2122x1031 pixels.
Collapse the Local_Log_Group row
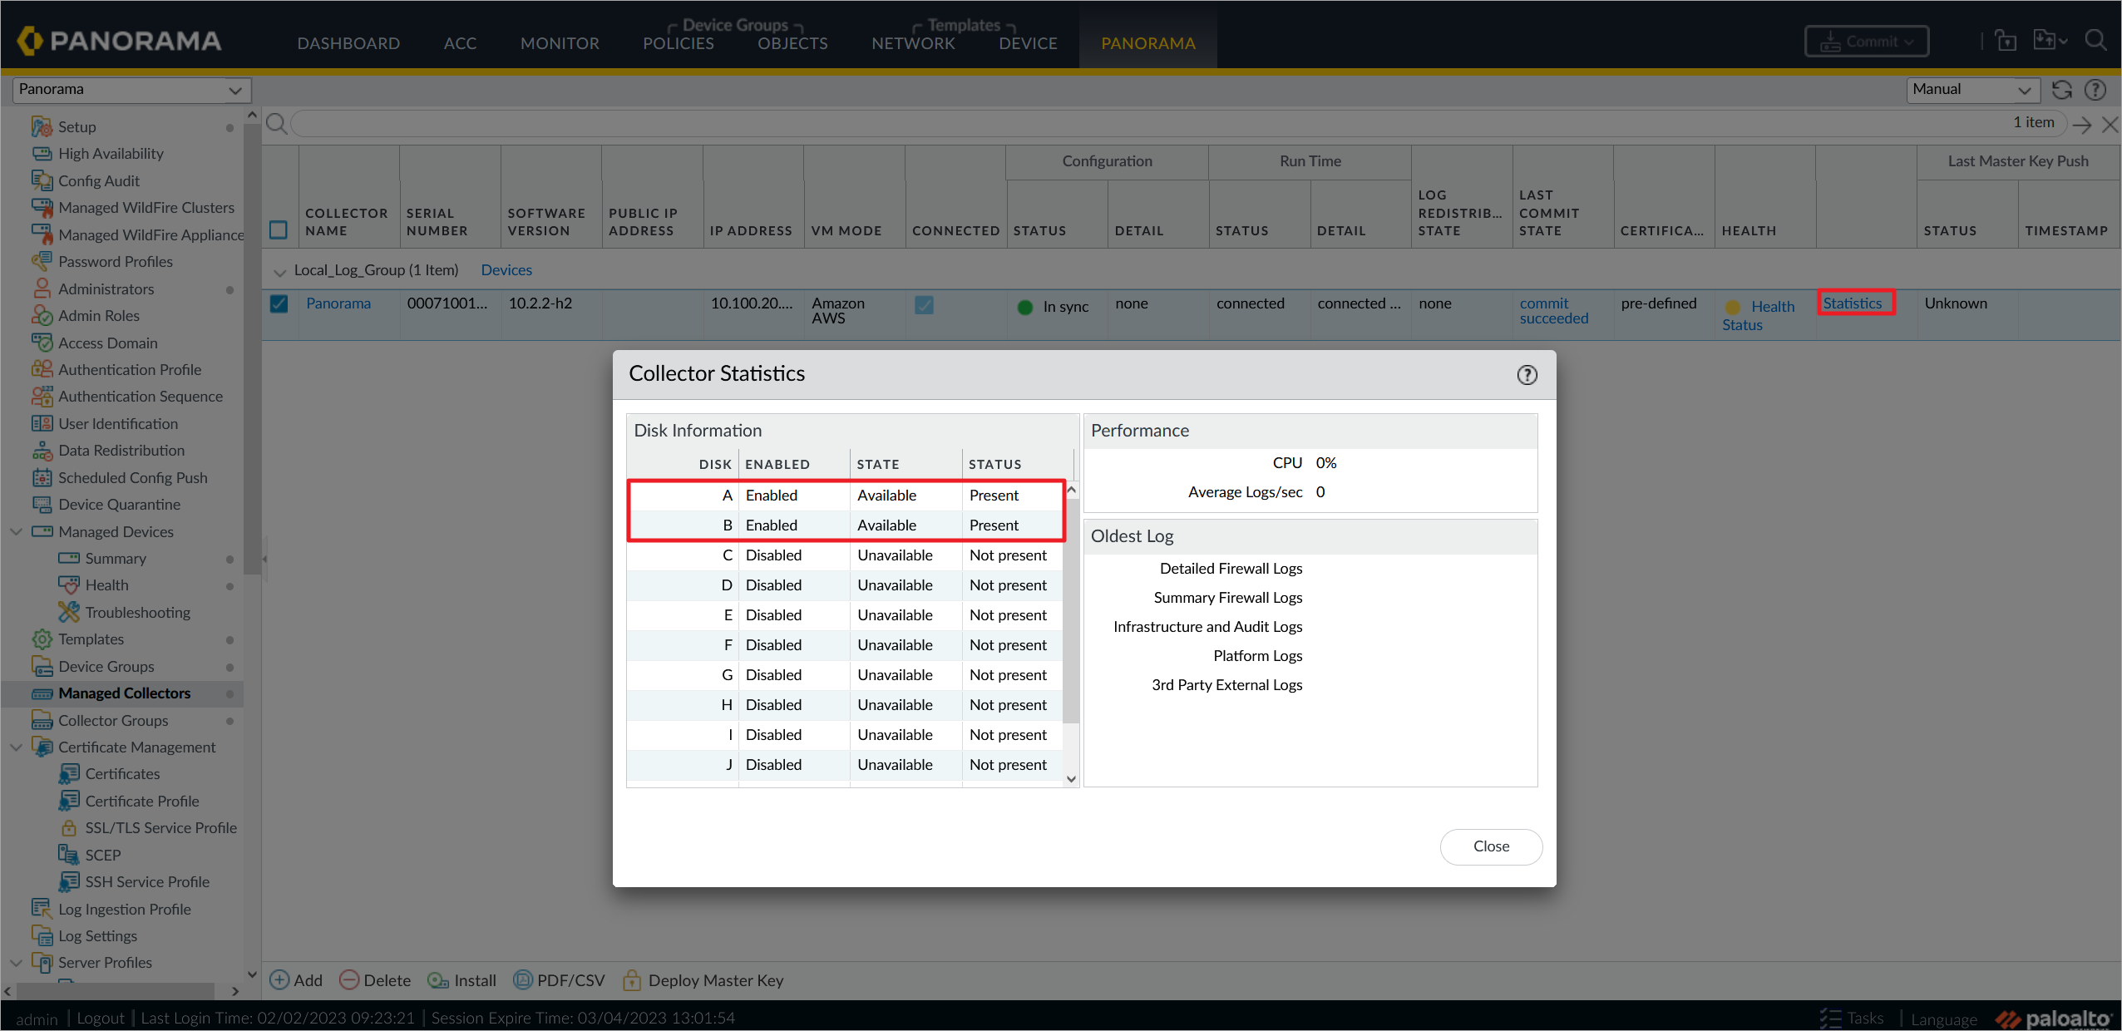tap(280, 271)
